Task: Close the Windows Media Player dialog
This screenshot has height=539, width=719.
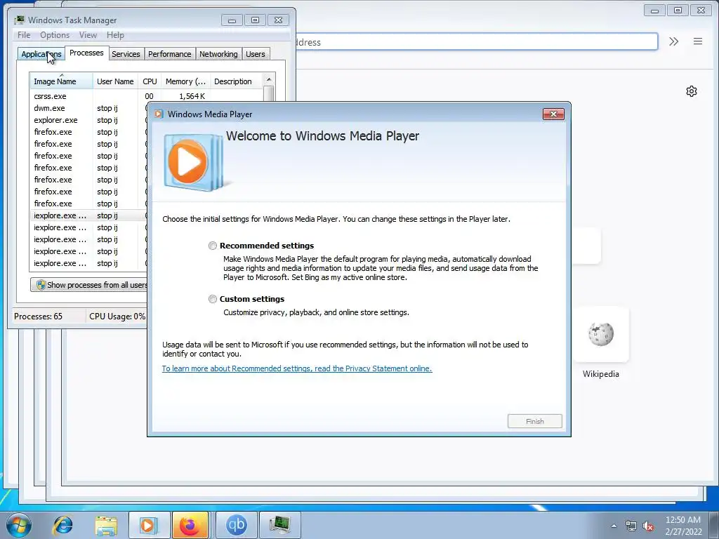Action: 553,114
